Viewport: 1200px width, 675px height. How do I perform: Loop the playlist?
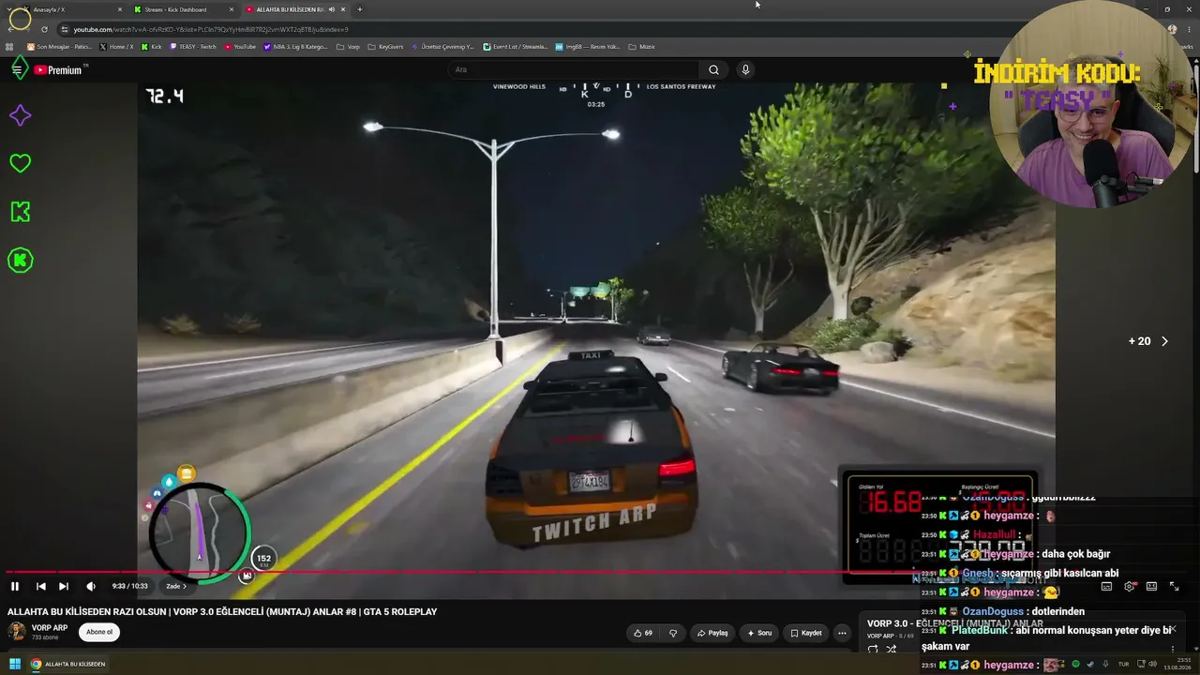click(x=873, y=649)
